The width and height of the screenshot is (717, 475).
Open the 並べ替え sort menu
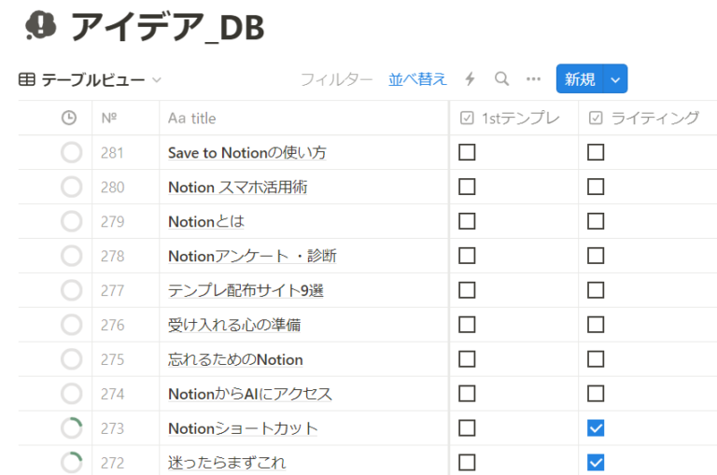[x=417, y=79]
